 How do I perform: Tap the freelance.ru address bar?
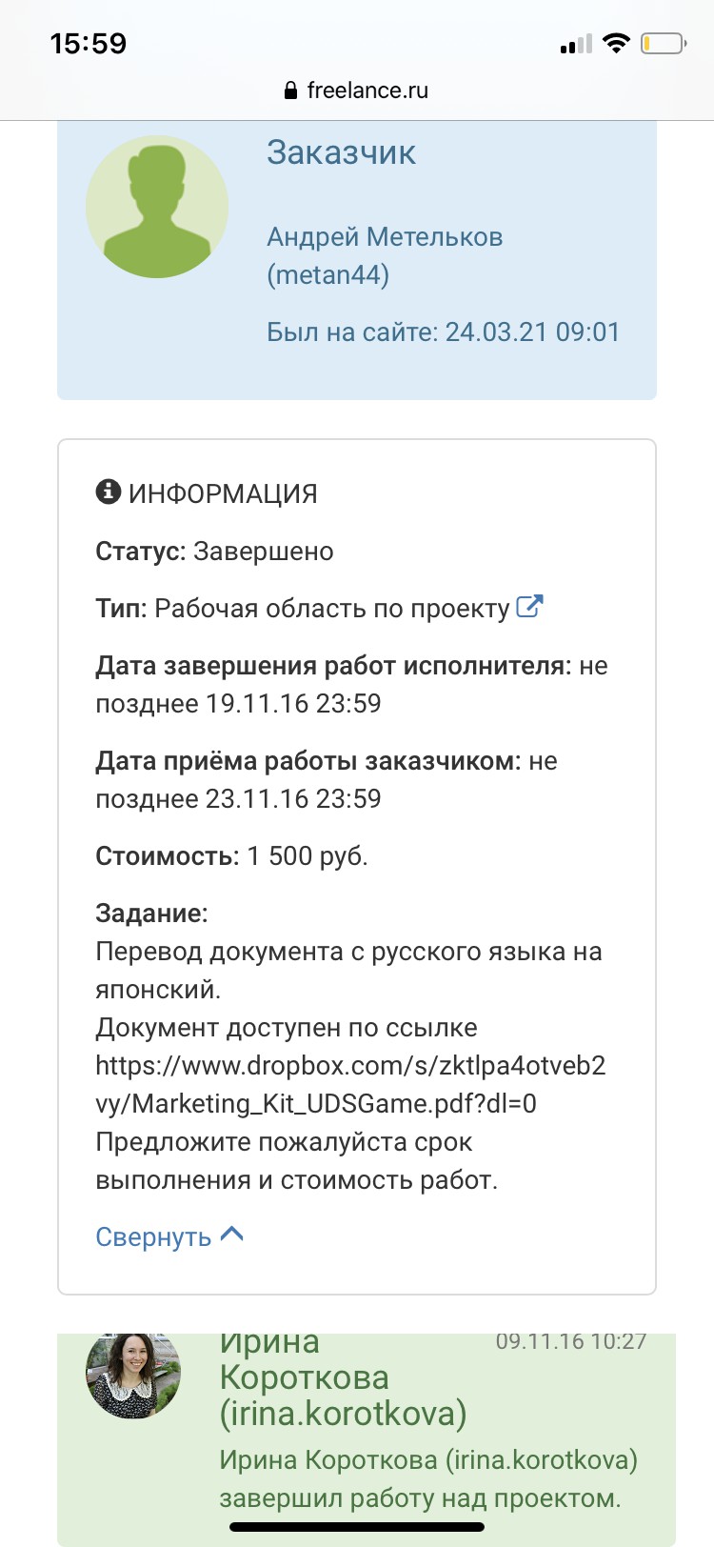point(357,90)
